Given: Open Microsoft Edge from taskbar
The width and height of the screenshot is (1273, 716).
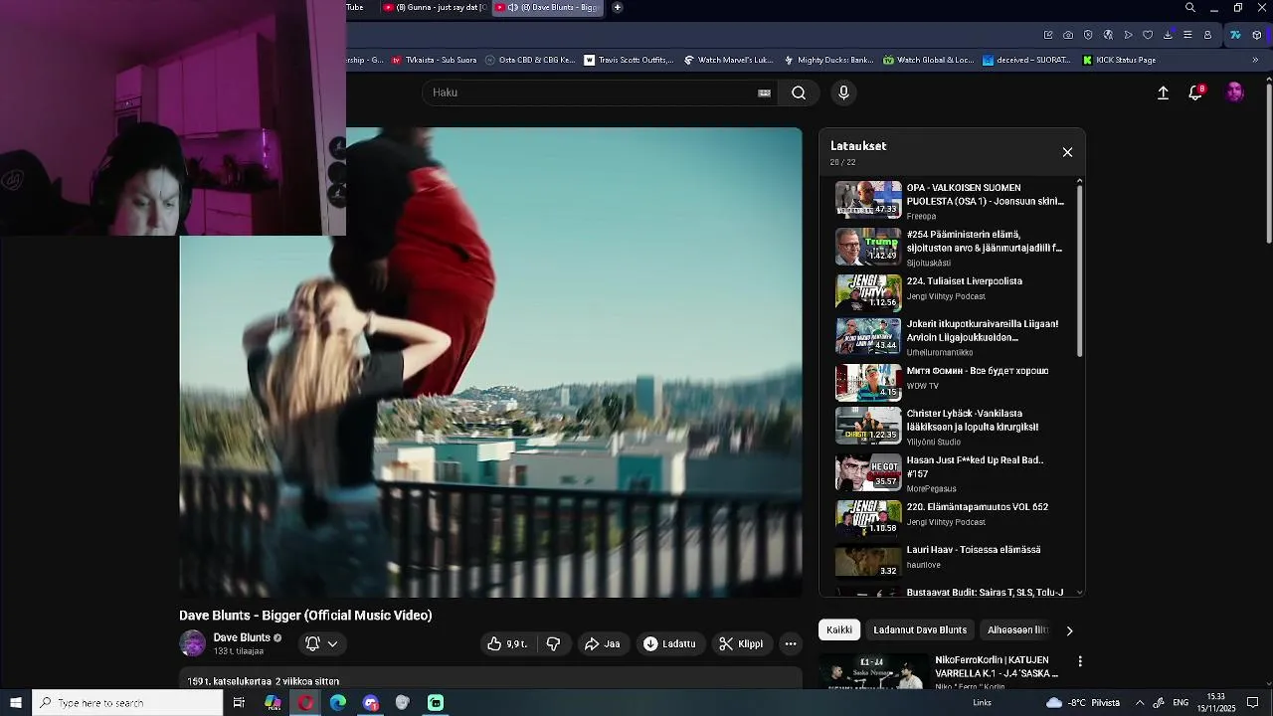Looking at the screenshot, I should 338,703.
